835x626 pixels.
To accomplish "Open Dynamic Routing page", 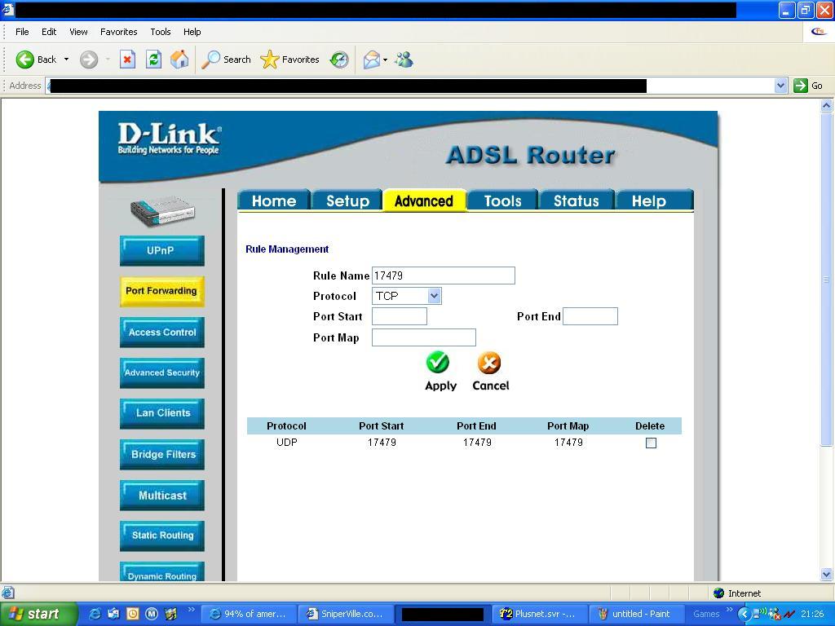I will pyautogui.click(x=162, y=571).
